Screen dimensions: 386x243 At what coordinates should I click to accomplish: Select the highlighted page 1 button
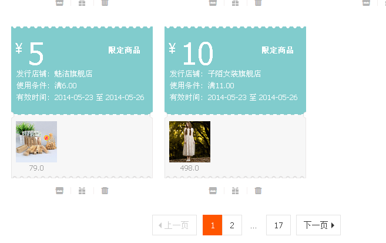click(x=213, y=225)
